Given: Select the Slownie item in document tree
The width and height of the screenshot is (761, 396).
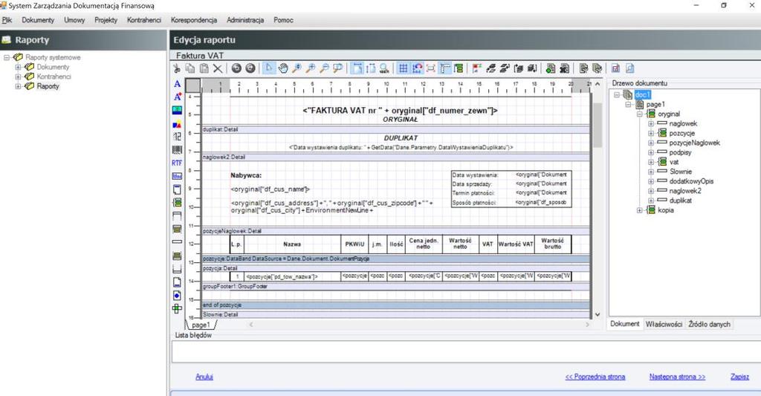Looking at the screenshot, I should [681, 172].
